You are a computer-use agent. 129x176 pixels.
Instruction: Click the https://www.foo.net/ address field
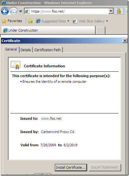click(69, 11)
